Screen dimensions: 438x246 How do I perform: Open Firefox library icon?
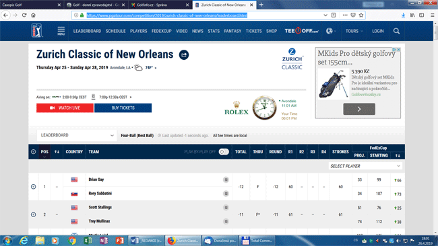tap(412, 15)
